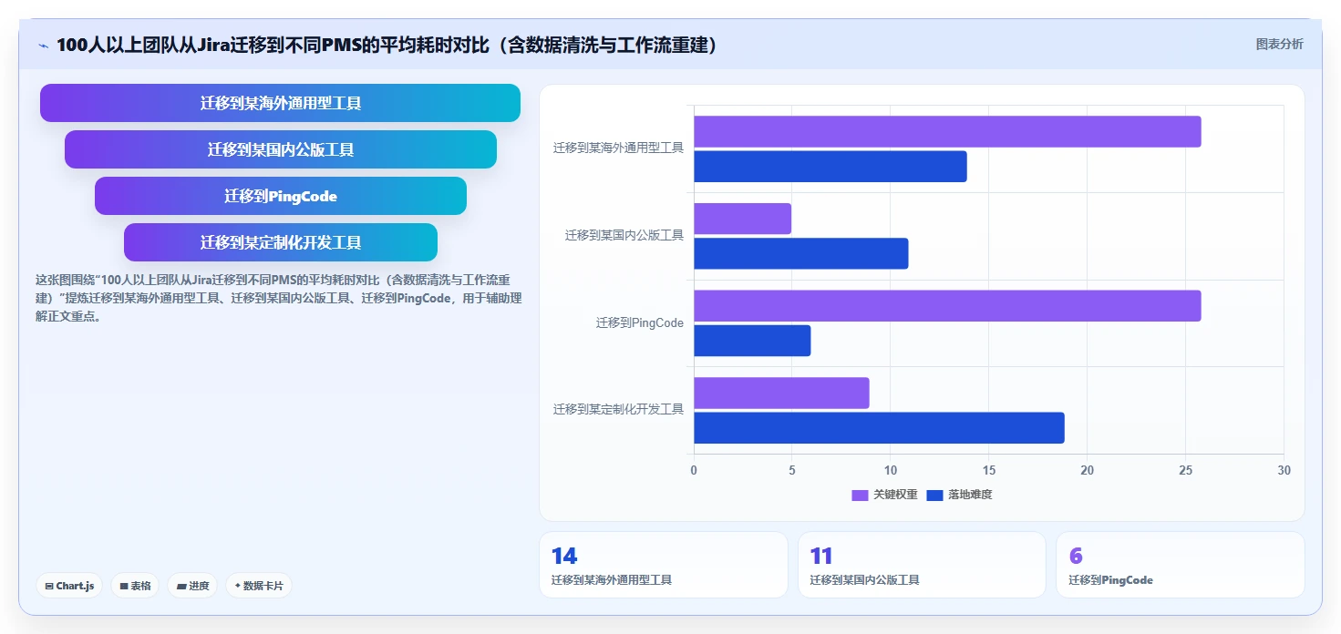The width and height of the screenshot is (1341, 634).
Task: Click the 数据卡片 tag chip
Action: [x=258, y=586]
